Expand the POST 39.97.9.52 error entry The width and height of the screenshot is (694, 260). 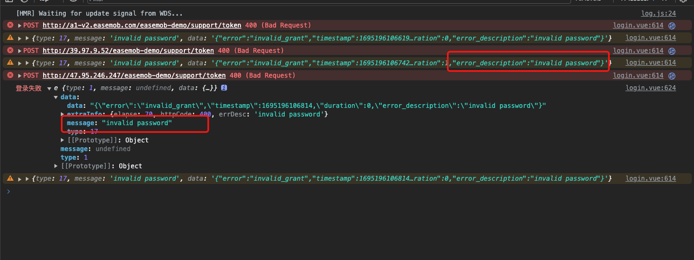(20, 50)
